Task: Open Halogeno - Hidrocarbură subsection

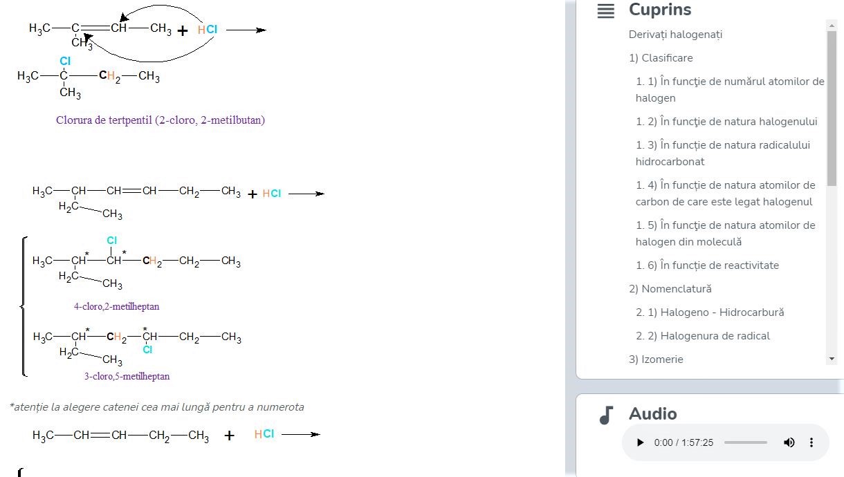Action: coord(710,312)
